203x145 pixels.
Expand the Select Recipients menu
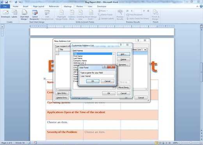(35, 15)
